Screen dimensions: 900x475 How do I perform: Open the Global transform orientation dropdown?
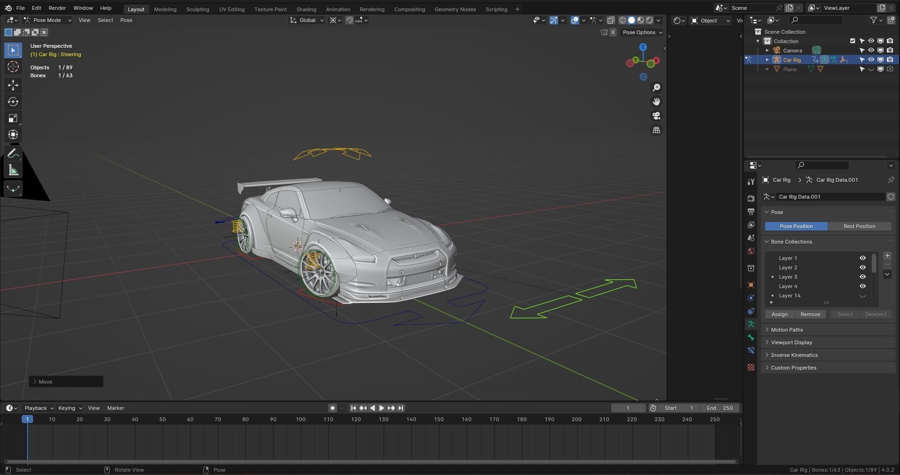point(306,20)
